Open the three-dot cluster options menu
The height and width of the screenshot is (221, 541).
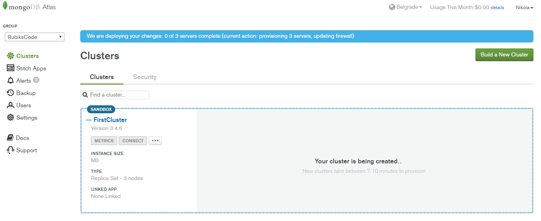[x=155, y=141]
